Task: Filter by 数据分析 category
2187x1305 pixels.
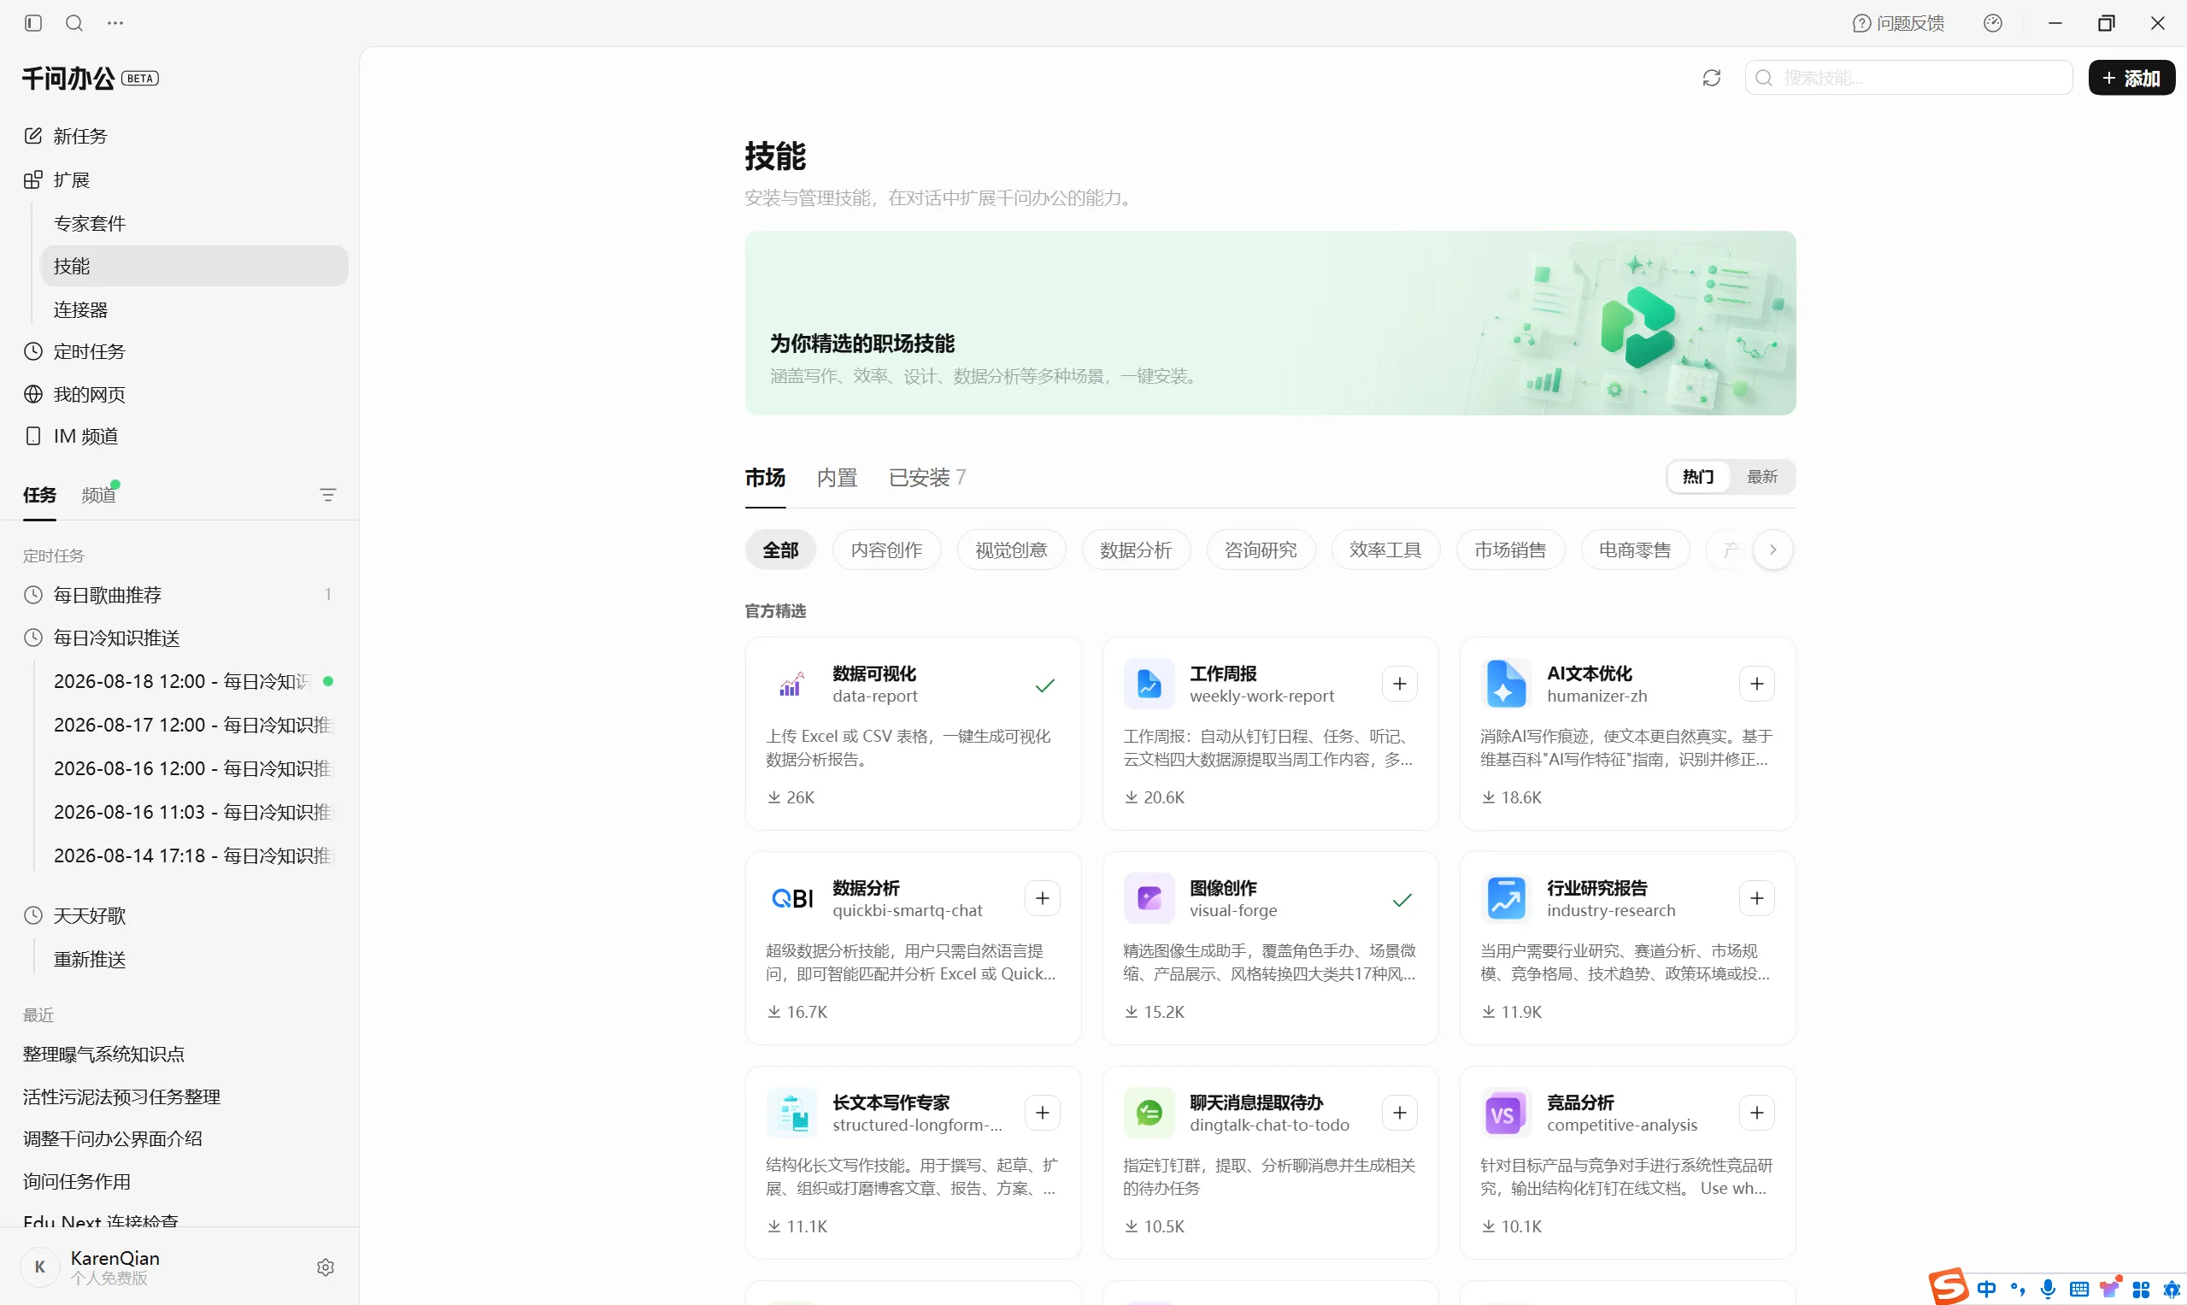Action: click(1136, 550)
